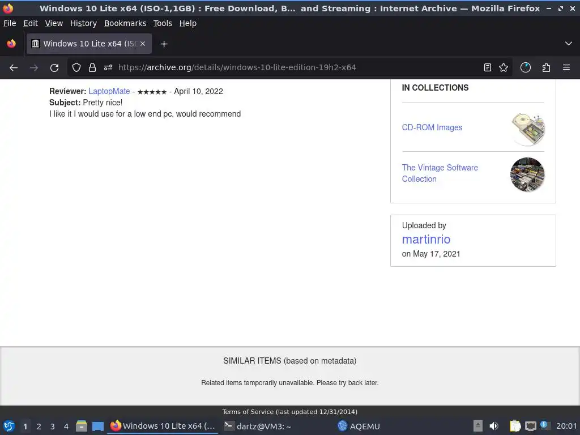Open the removable media eject tray icon
Screen dimensions: 580x435
478,426
